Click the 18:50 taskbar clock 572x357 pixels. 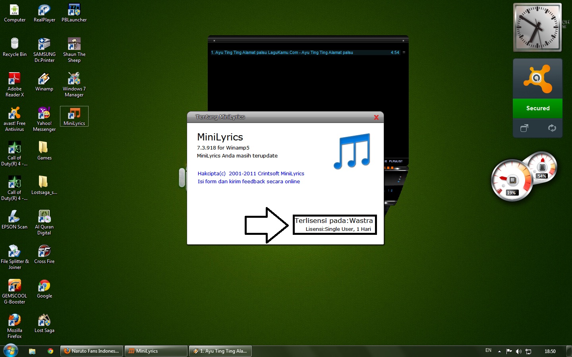[x=550, y=351]
